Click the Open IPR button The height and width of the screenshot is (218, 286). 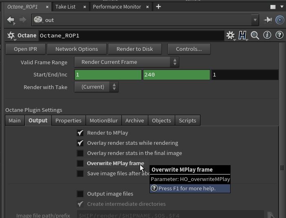click(x=25, y=49)
